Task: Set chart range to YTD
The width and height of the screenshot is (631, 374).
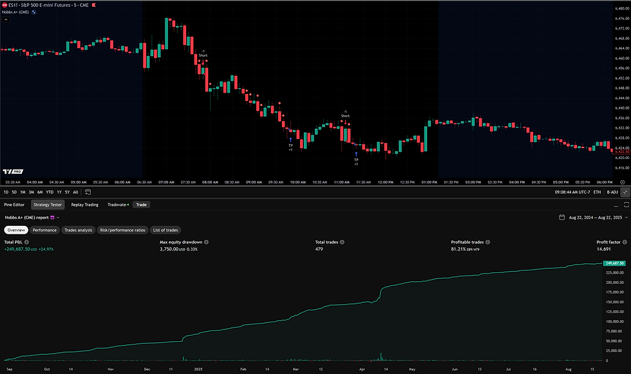Action: (x=50, y=192)
